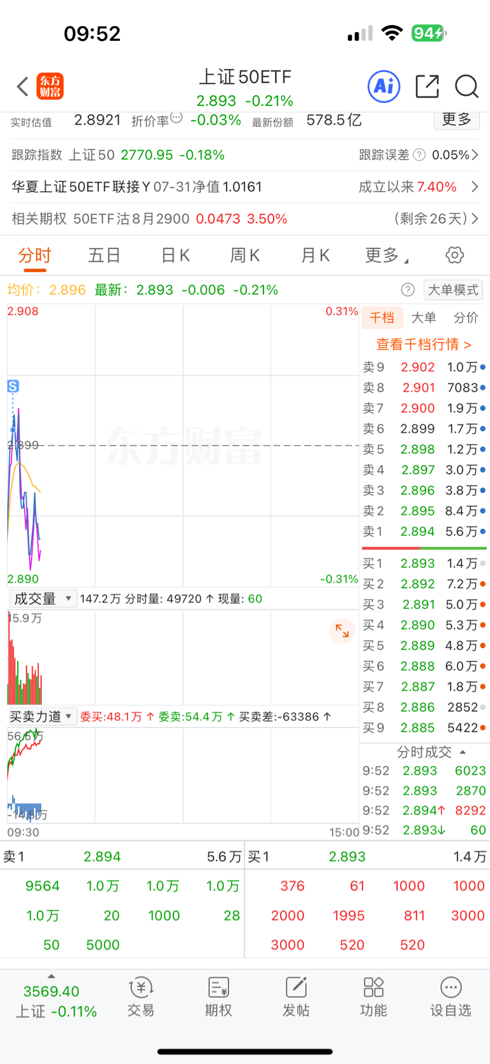This screenshot has width=490, height=1064.
Task: Open the Eastmoney logo icon
Action: [x=50, y=86]
